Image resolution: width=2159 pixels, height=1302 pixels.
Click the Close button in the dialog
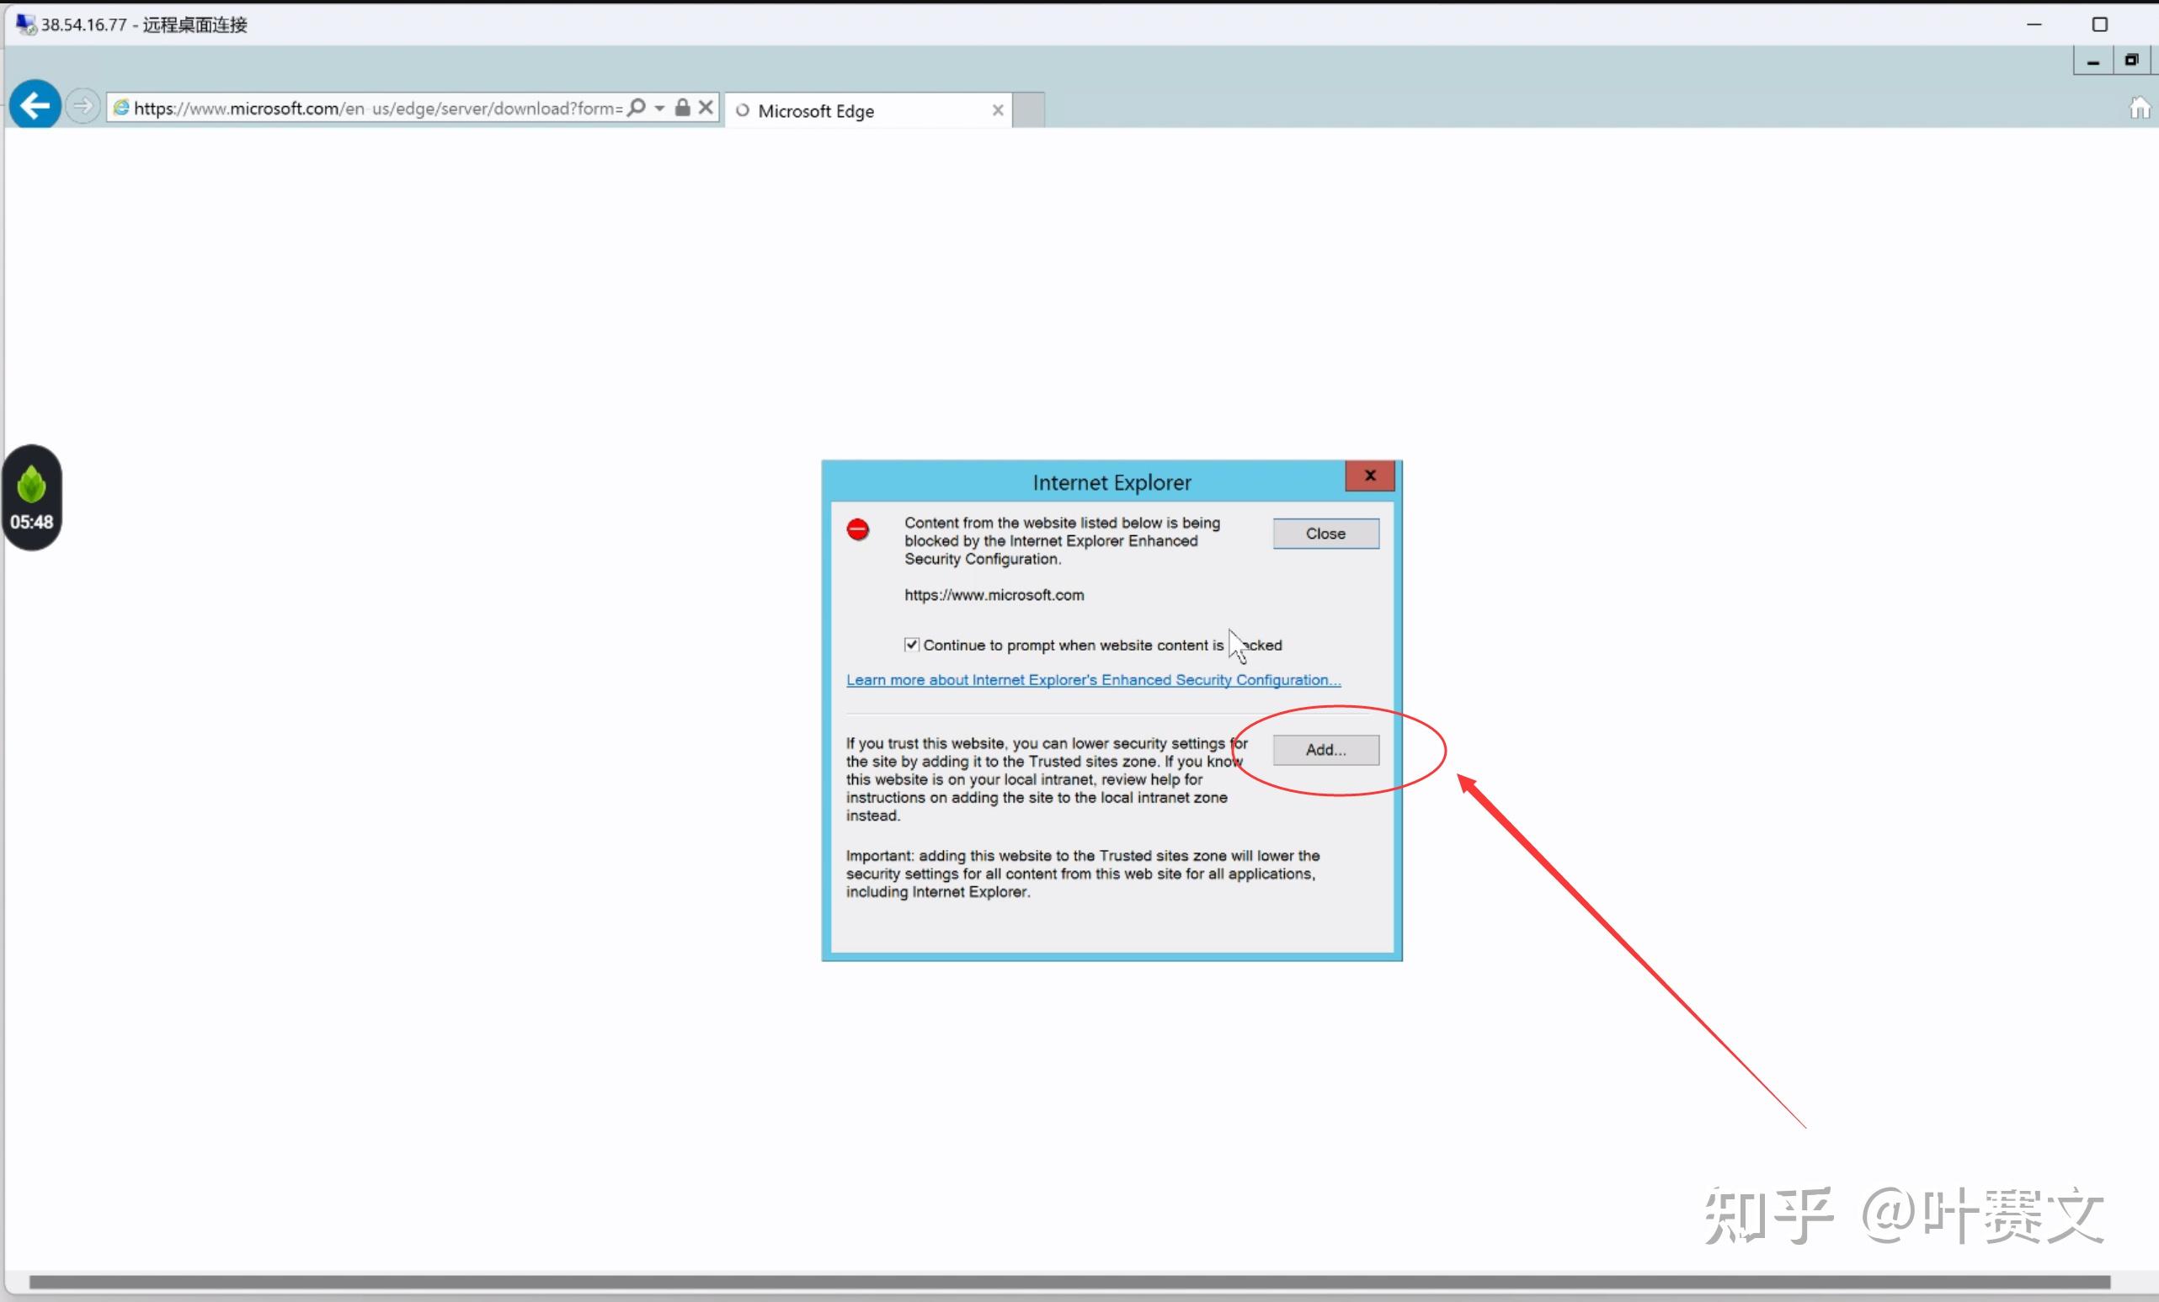click(1325, 534)
